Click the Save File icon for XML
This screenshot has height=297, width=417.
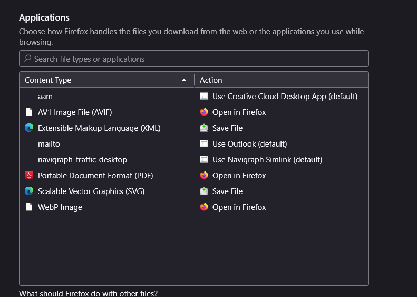pos(204,128)
